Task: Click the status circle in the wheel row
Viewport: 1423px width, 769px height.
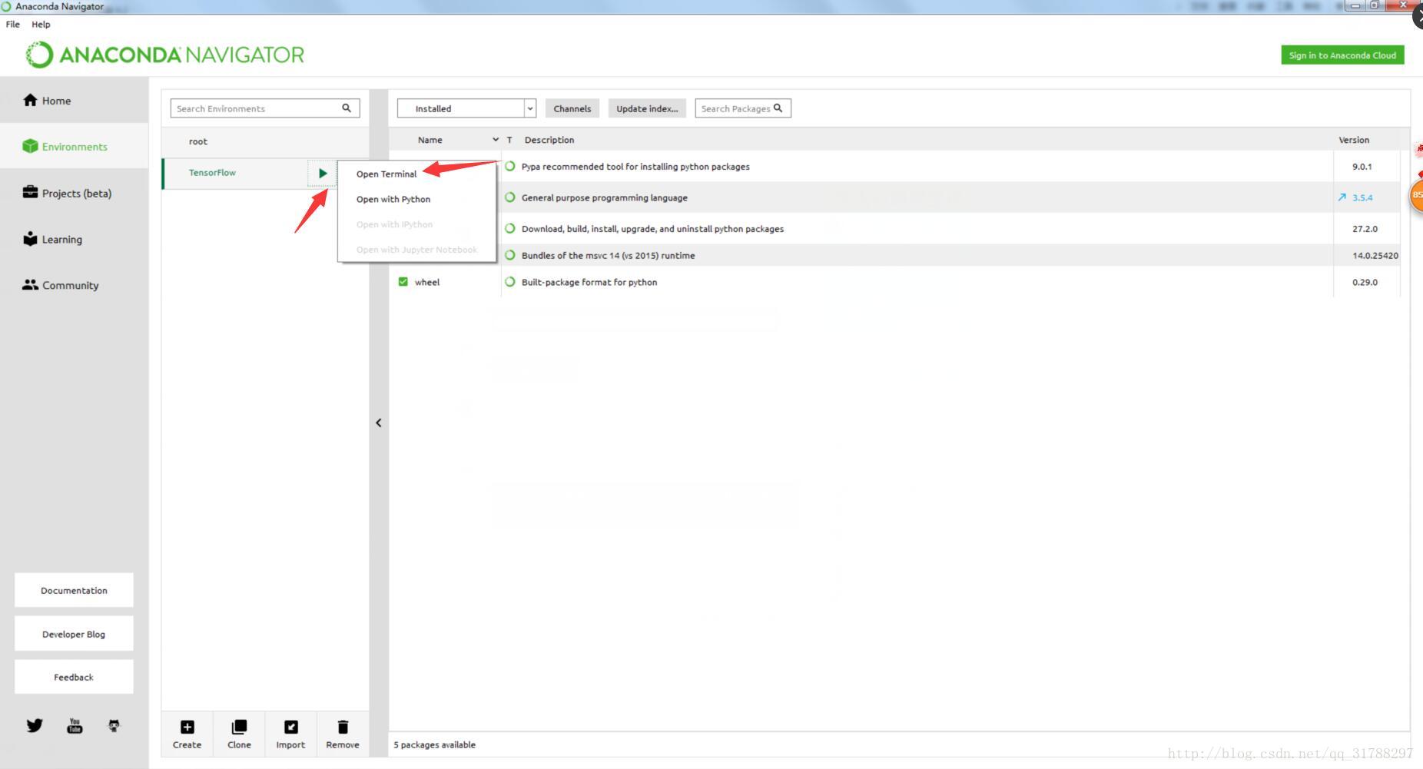Action: pos(509,282)
